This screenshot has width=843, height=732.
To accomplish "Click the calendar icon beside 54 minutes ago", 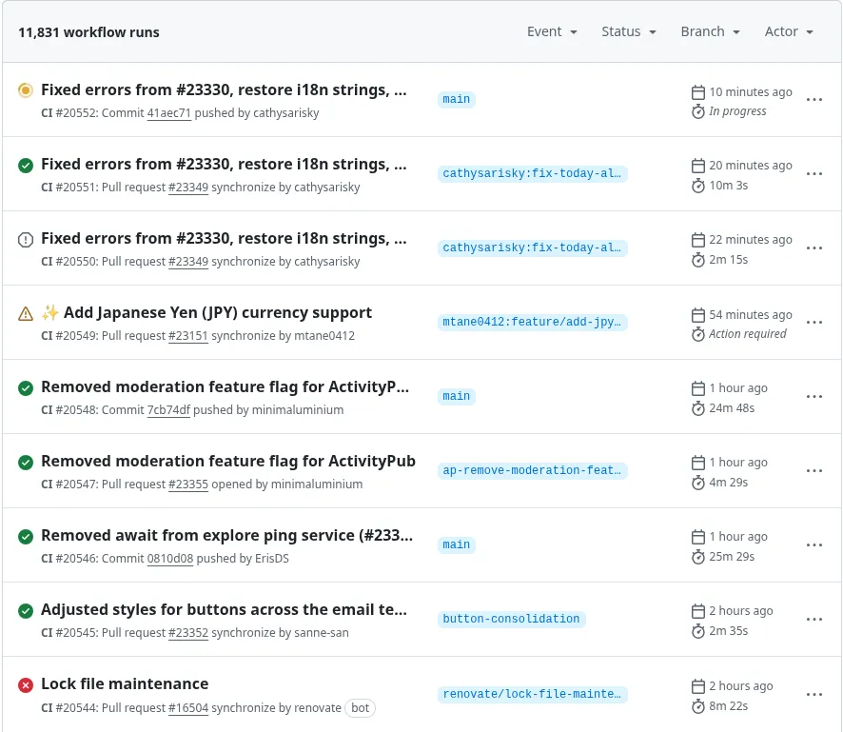I will click(x=698, y=315).
